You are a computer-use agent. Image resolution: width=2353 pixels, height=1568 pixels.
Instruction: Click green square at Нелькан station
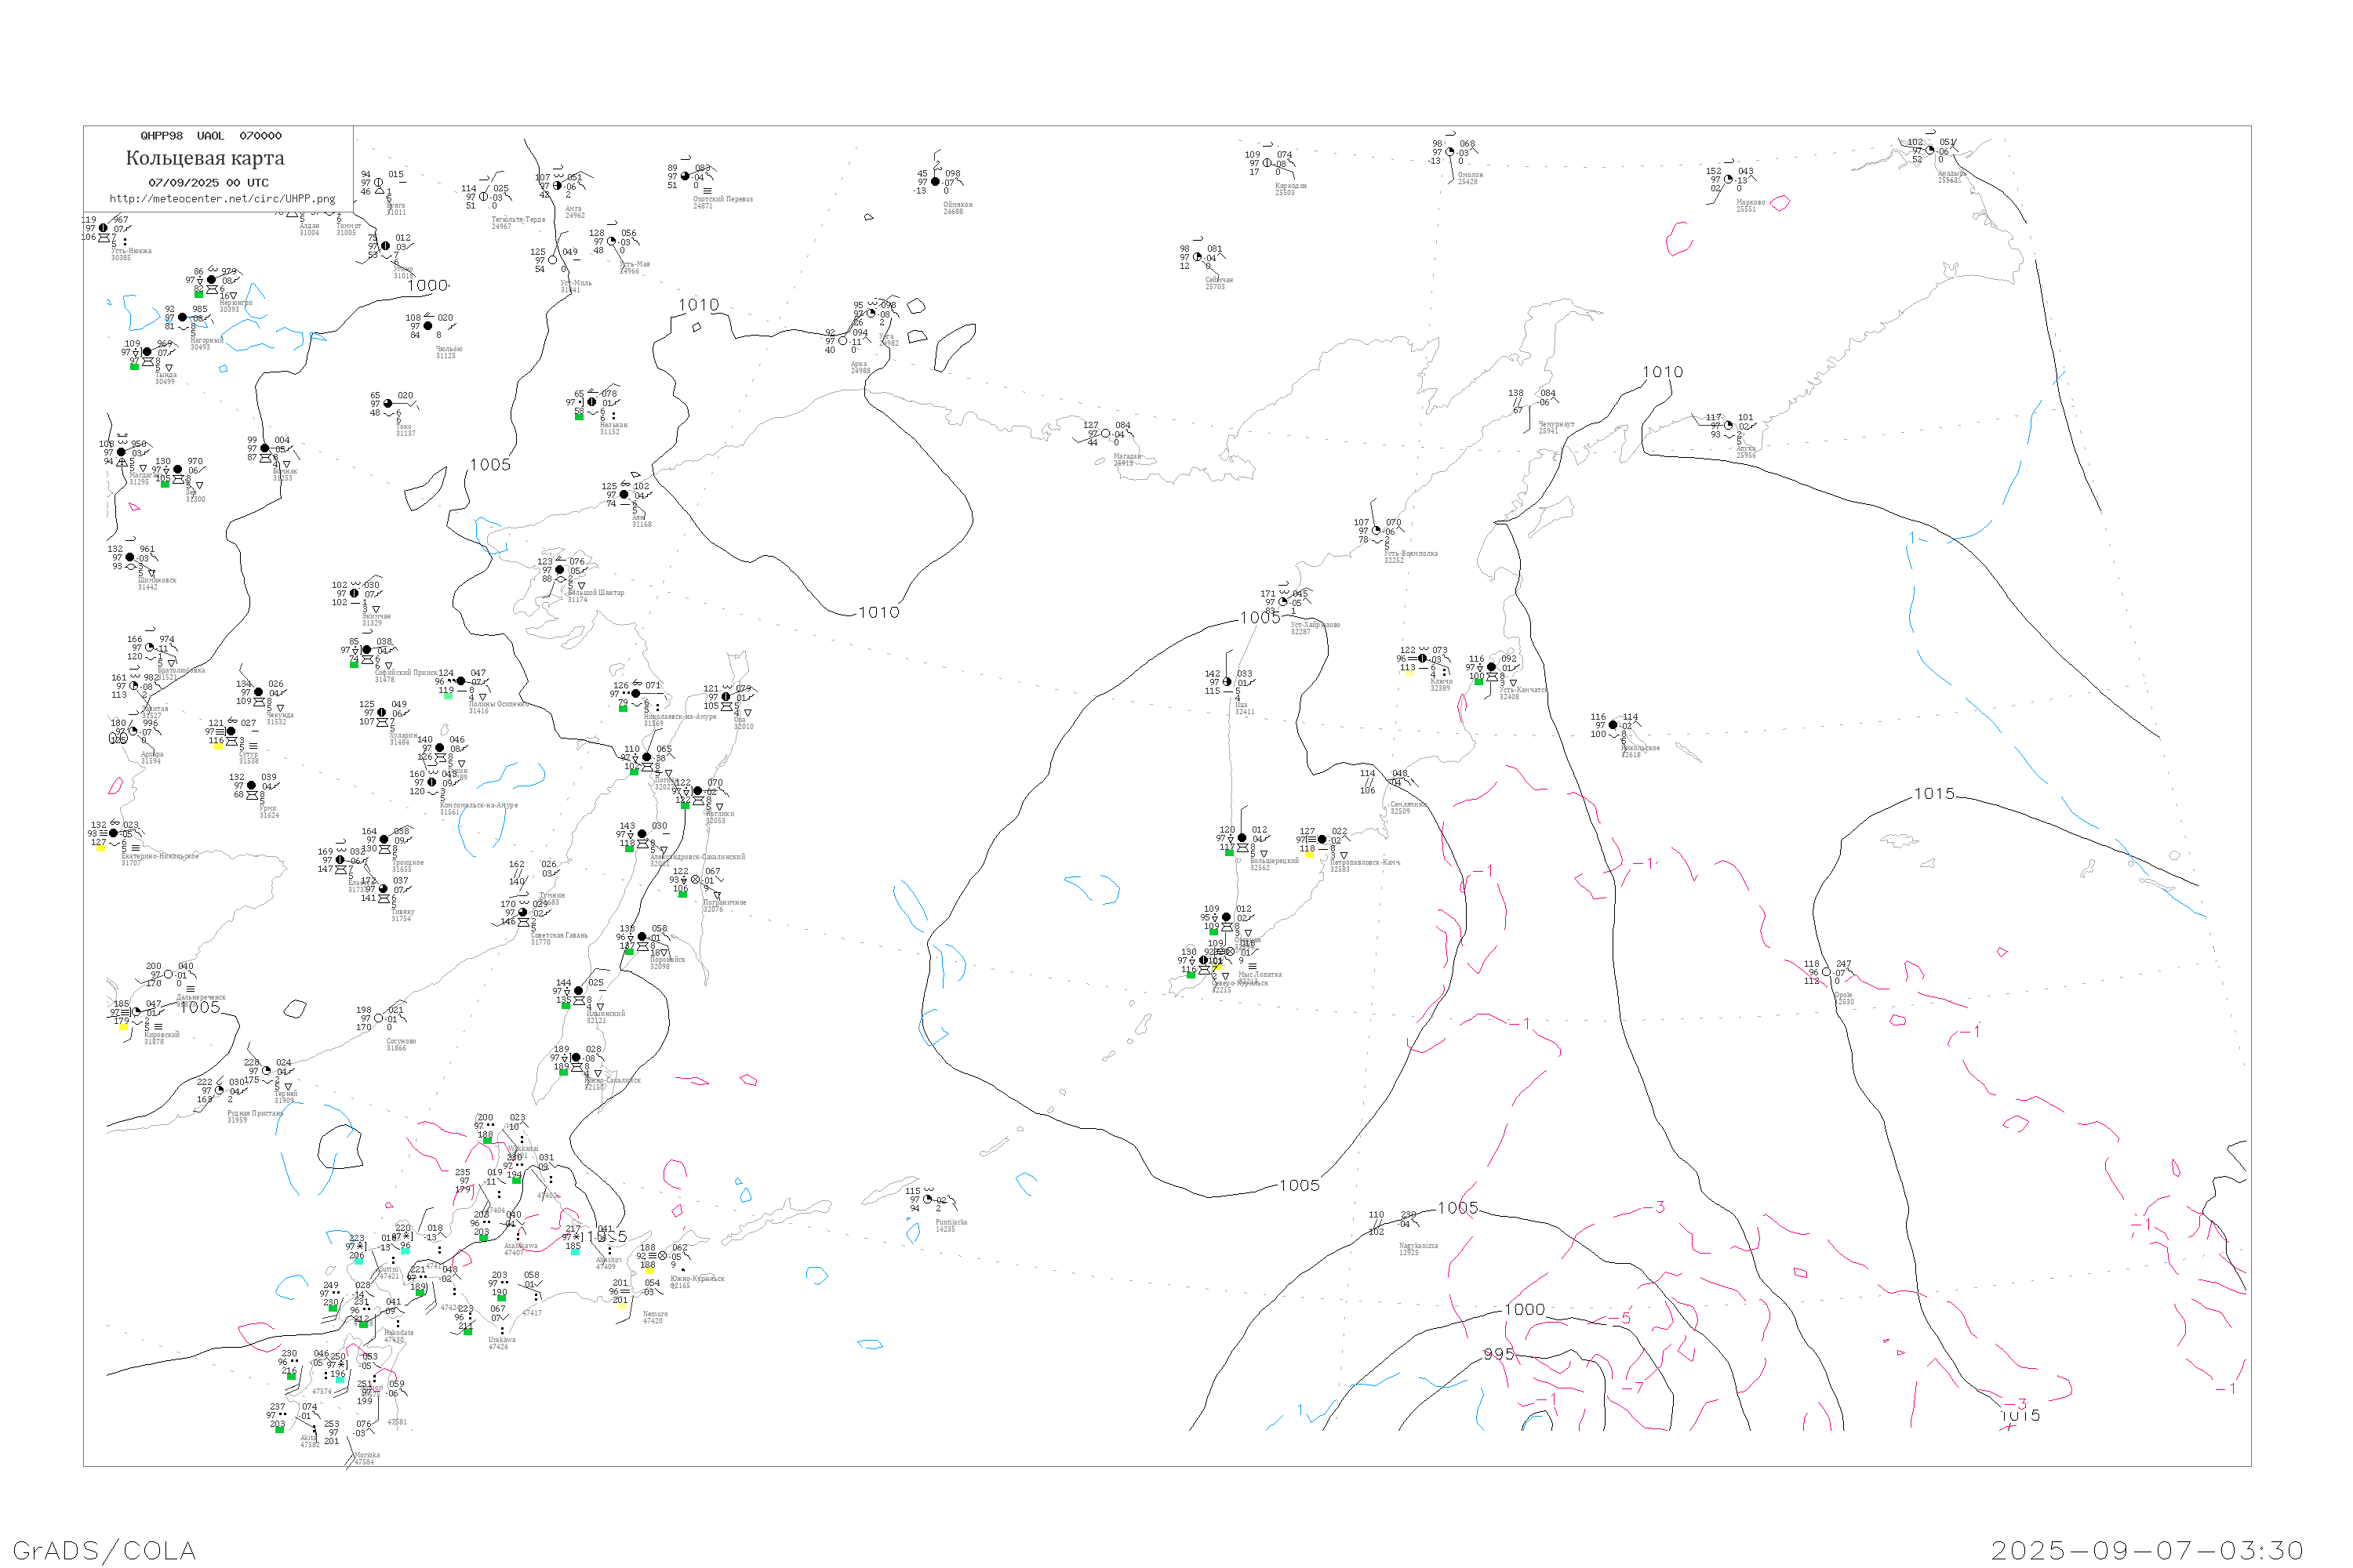click(x=580, y=417)
